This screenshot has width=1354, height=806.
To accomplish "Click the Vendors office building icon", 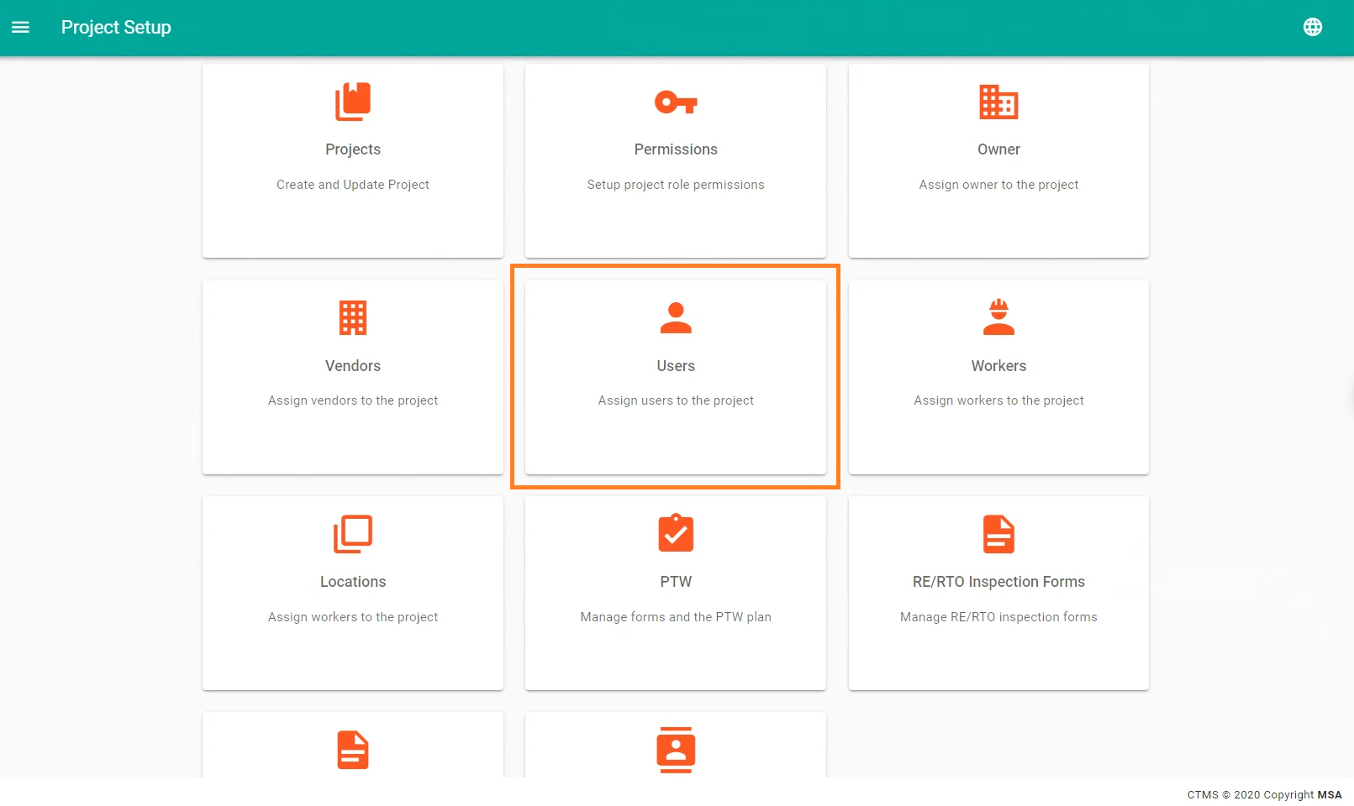I will coord(353,318).
